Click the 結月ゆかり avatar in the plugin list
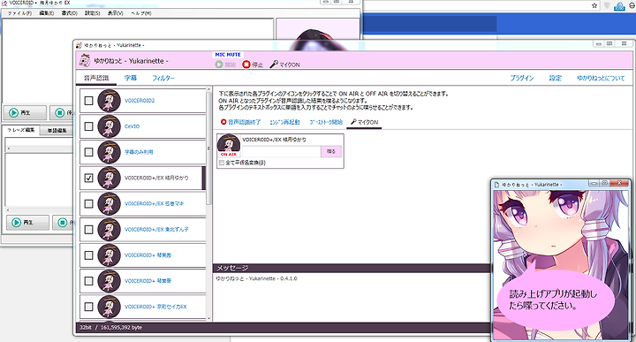Image resolution: width=636 pixels, height=342 pixels. 110,178
